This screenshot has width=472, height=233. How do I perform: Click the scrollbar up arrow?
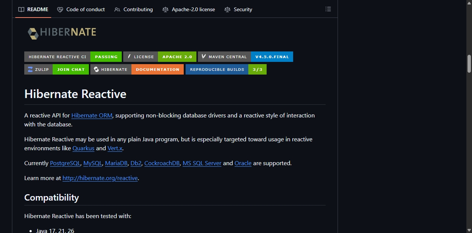[469, 3]
